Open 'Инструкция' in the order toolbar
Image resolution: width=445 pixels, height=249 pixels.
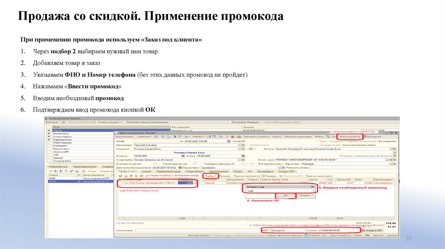pos(372,137)
